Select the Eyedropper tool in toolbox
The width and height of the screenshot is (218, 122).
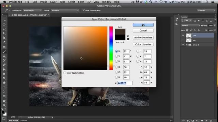pos(4,42)
